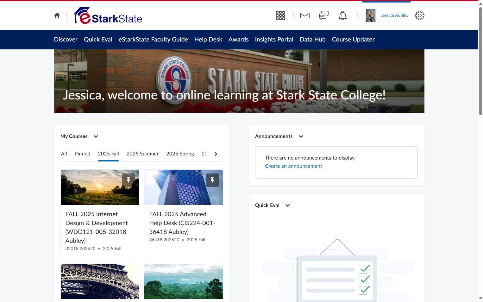Click the scrollbar down arrow

(x=480, y=299)
